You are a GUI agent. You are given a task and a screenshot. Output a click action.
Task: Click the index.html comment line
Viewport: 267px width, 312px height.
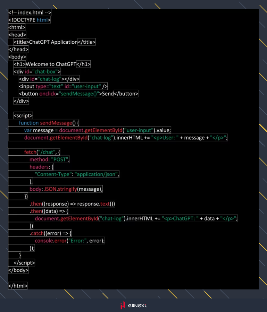click(30, 12)
